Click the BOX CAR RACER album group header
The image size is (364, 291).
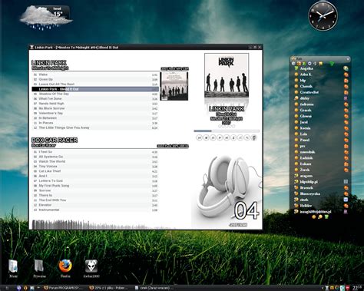55,140
